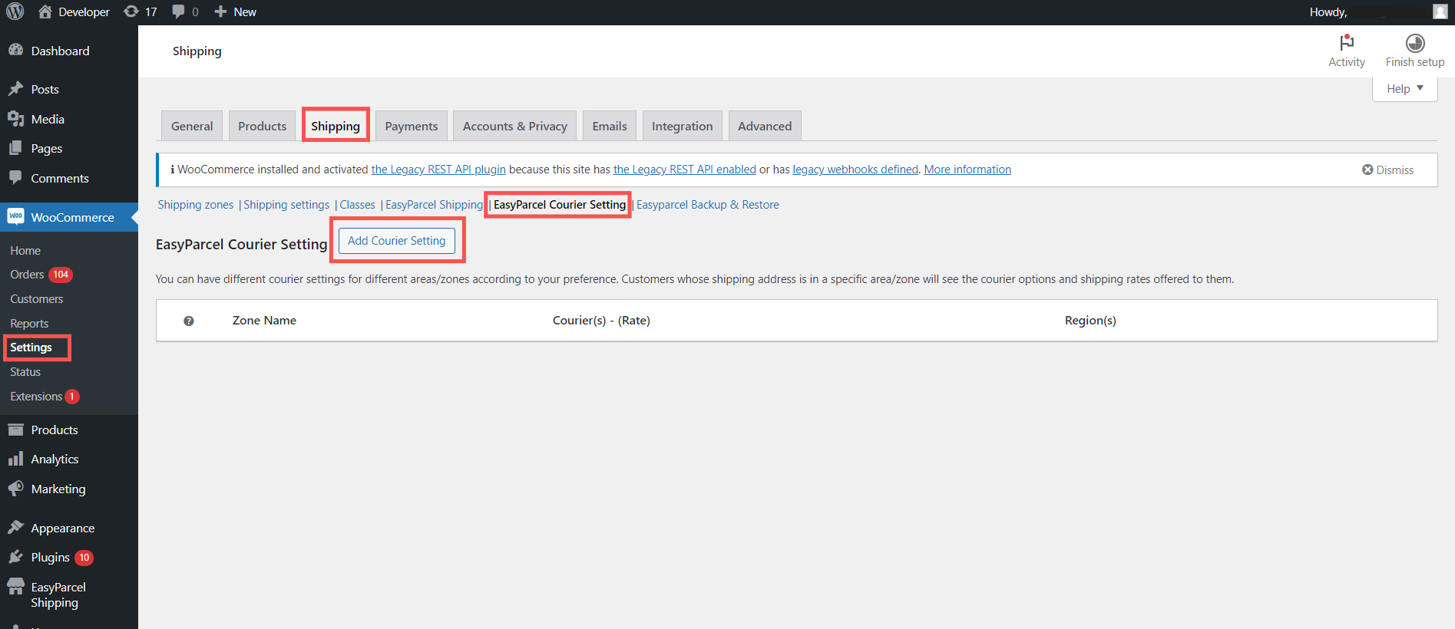Viewport: 1455px width, 629px height.
Task: Click the Plugins 10 update badge
Action: (84, 558)
